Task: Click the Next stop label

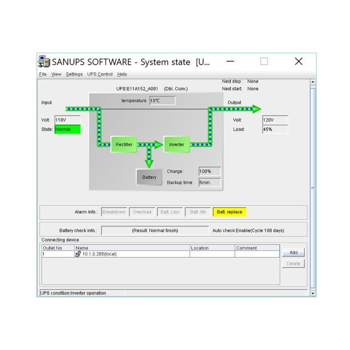Action: pyautogui.click(x=232, y=81)
